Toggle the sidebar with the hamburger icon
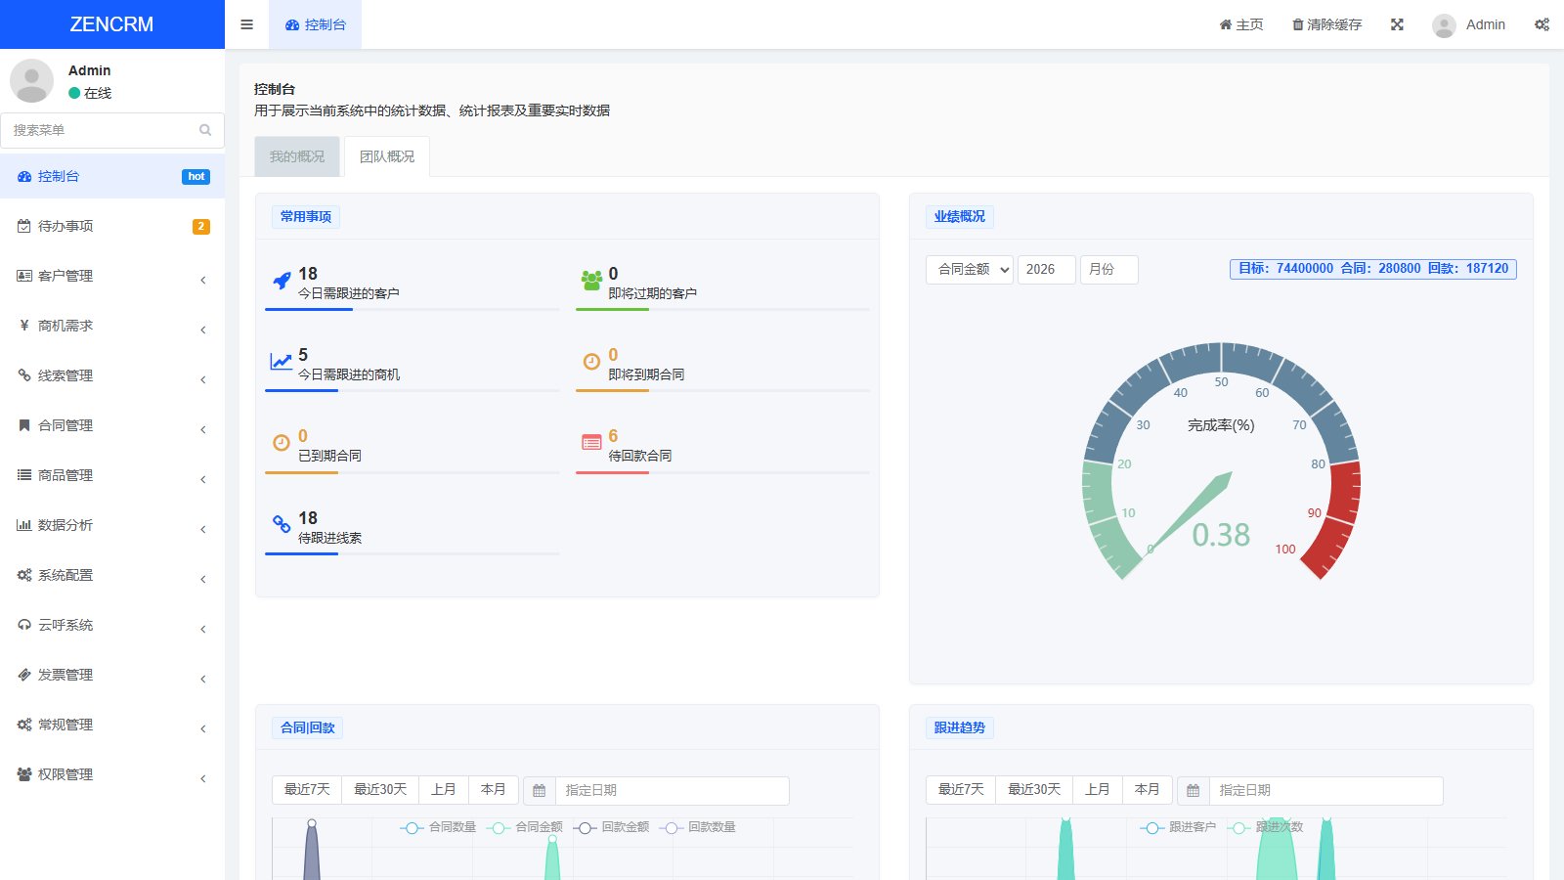This screenshot has width=1564, height=880. click(246, 24)
